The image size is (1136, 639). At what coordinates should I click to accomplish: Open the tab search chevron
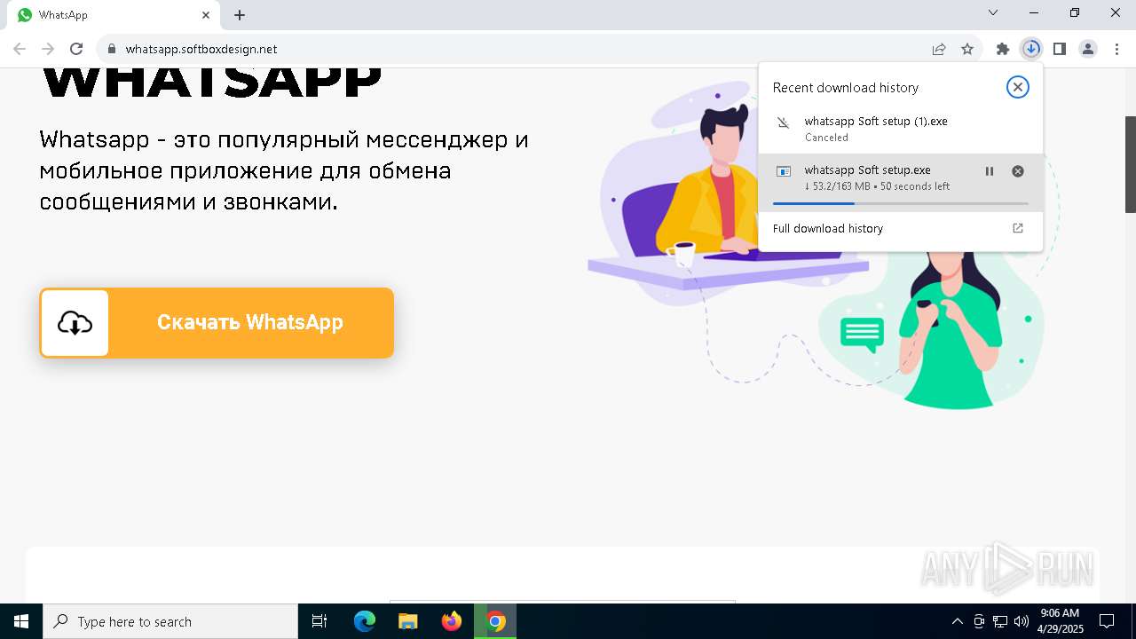993,12
